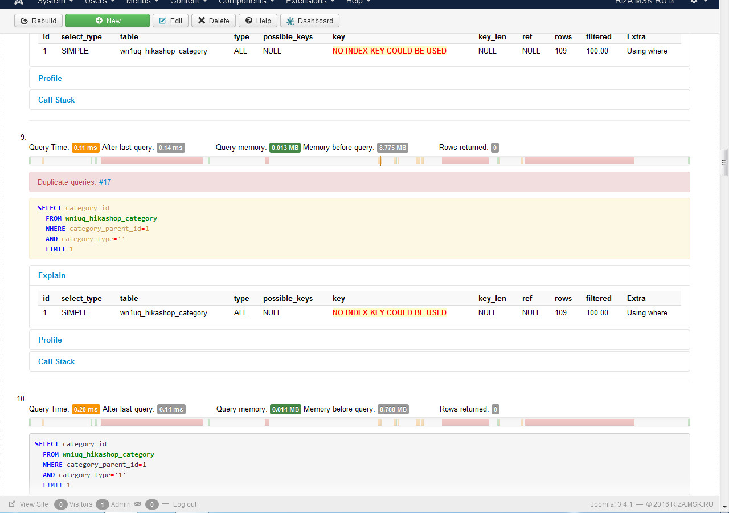This screenshot has height=513, width=729.
Task: Expand the Profile section of query 9
Action: point(50,340)
